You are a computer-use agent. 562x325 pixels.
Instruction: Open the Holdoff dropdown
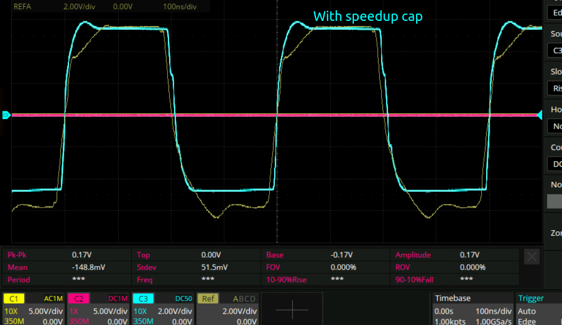(554, 126)
